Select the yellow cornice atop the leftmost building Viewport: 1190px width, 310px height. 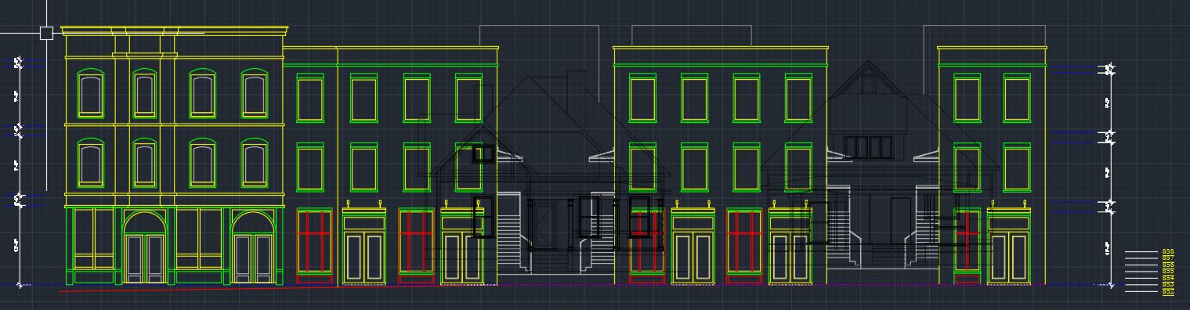click(x=175, y=31)
